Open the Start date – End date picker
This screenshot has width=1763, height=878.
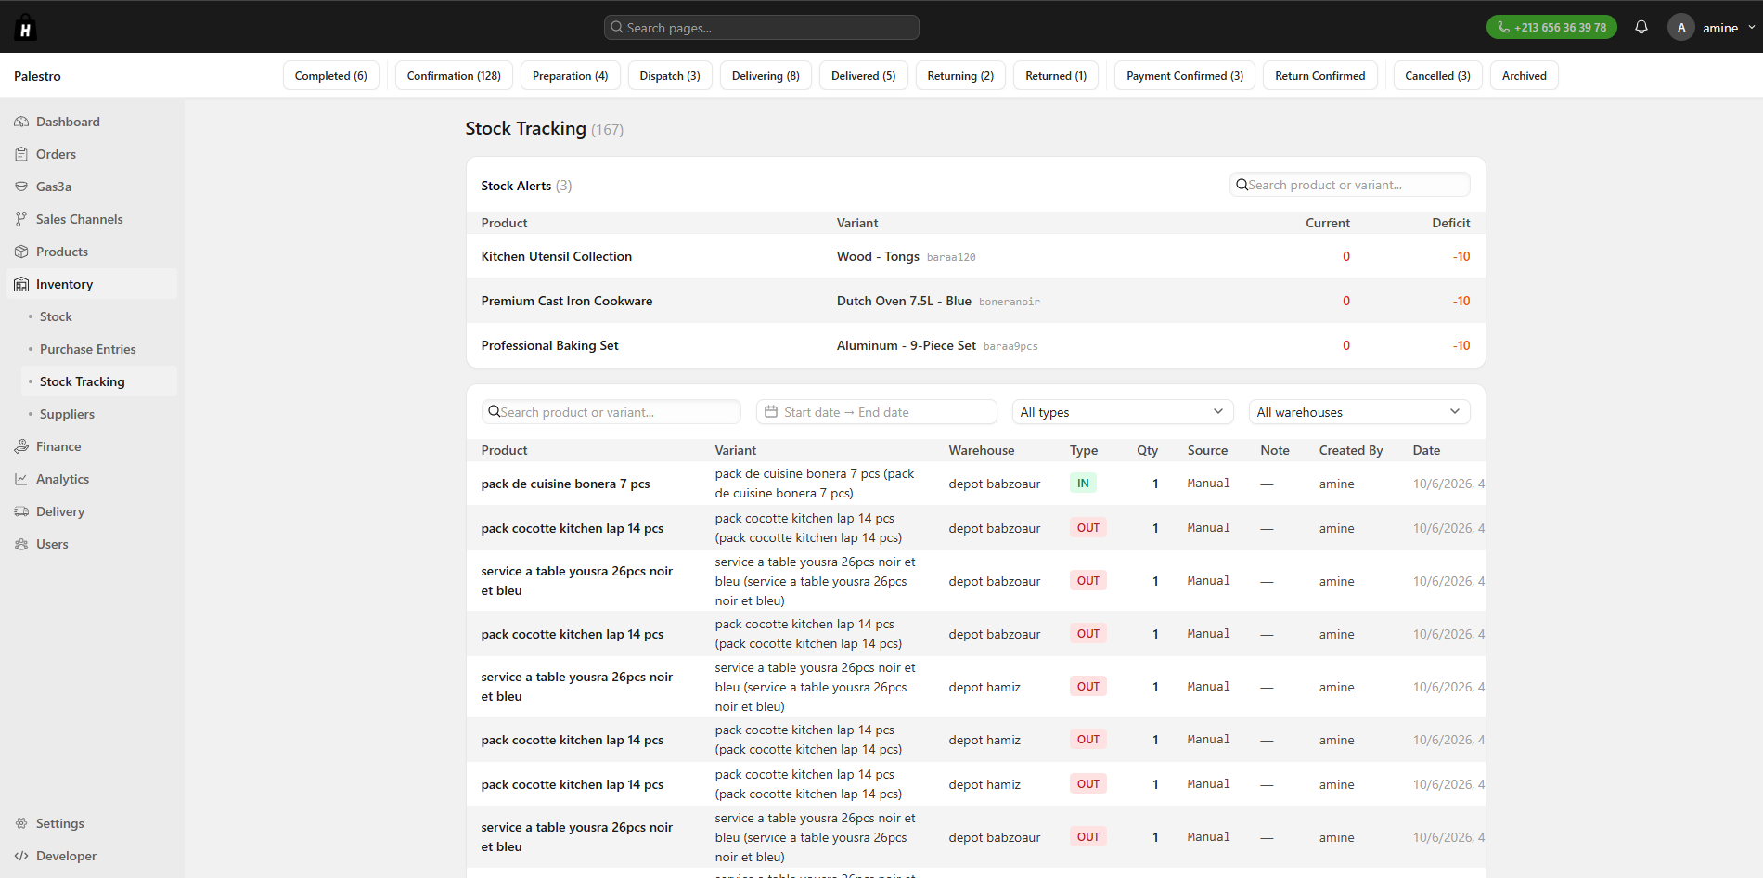[877, 412]
